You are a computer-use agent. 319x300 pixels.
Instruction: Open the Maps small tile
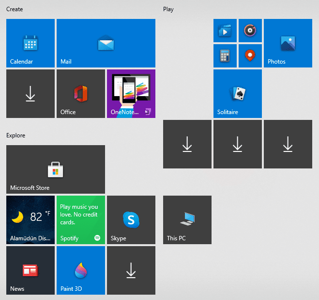click(x=250, y=56)
